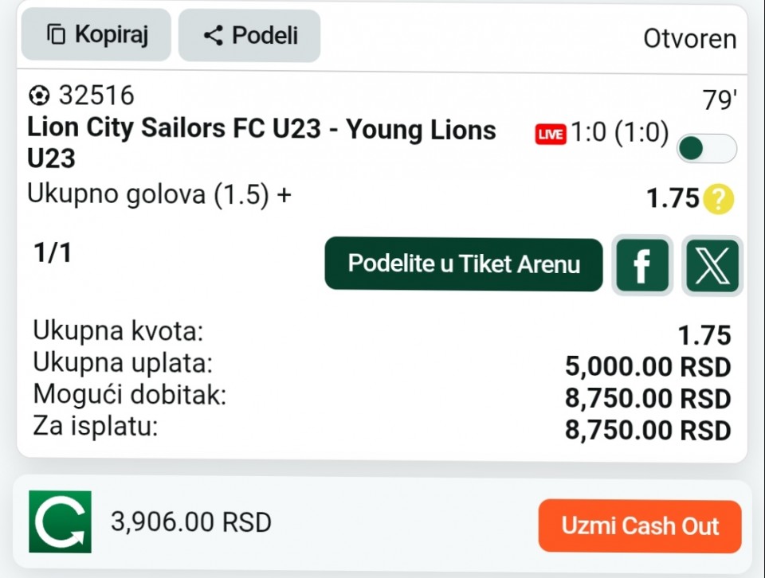Click the 1/1 selection counter
Screen dimensions: 765x578
click(53, 253)
